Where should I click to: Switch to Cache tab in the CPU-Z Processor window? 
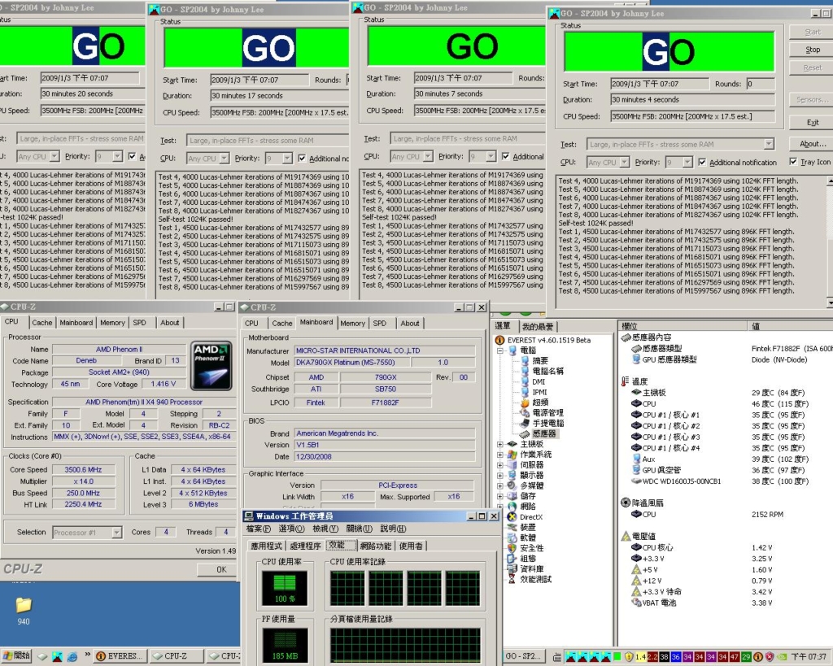[42, 323]
